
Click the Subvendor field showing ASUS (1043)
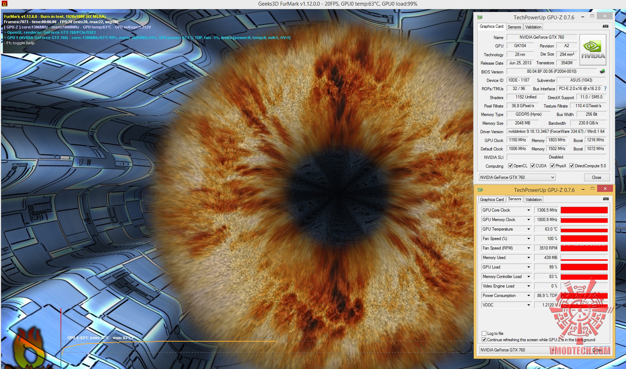tap(581, 80)
